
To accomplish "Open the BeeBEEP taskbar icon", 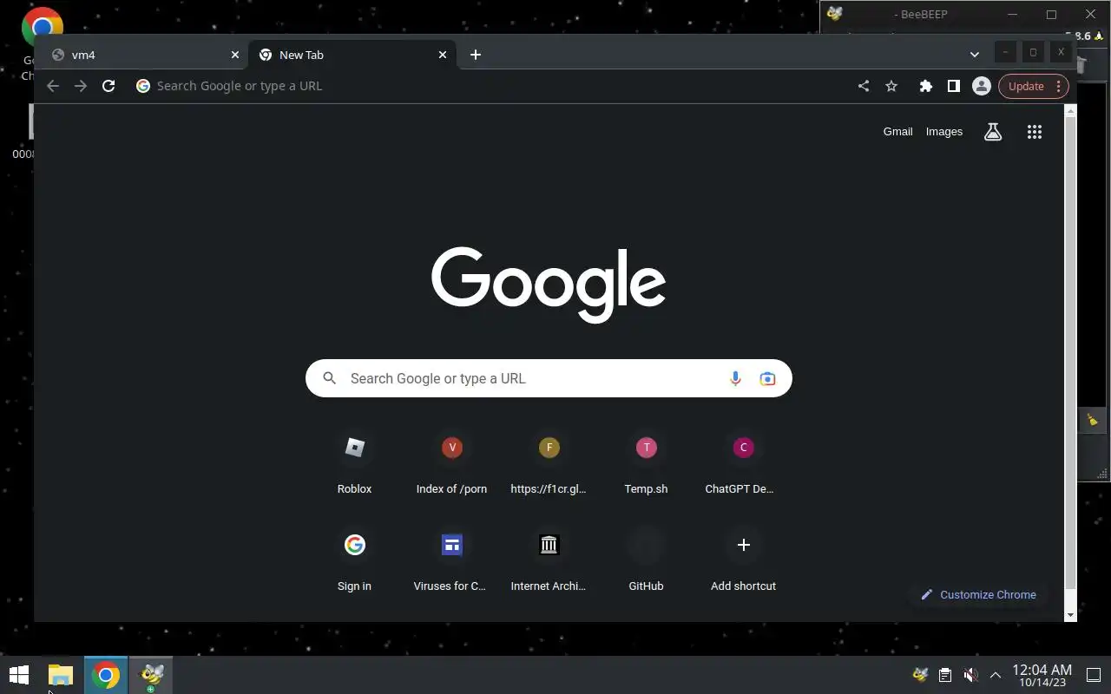I will [x=152, y=675].
